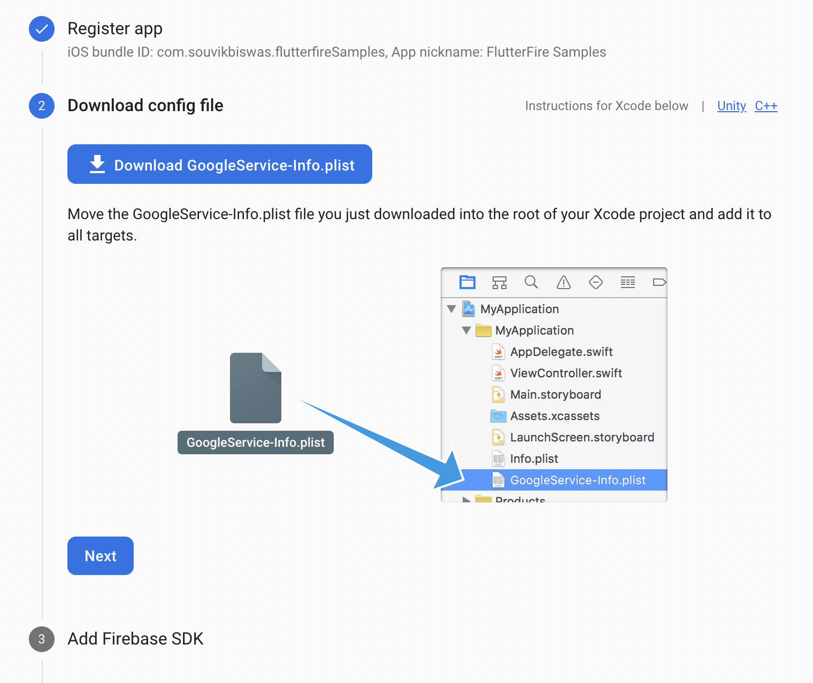
Task: Click the Download config file heading
Action: click(x=145, y=106)
